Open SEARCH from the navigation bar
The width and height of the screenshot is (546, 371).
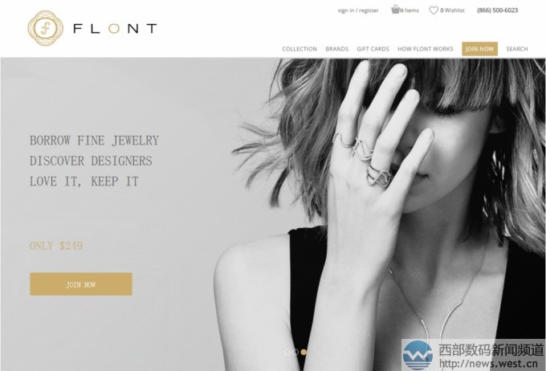517,49
